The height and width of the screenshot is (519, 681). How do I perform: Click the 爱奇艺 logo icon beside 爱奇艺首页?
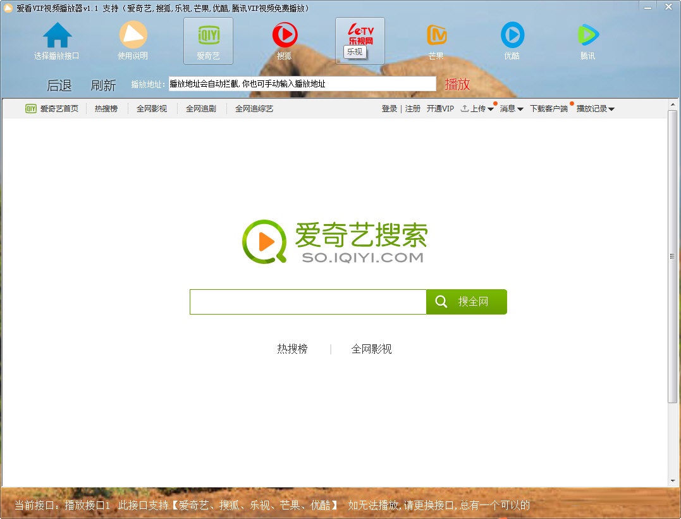31,109
